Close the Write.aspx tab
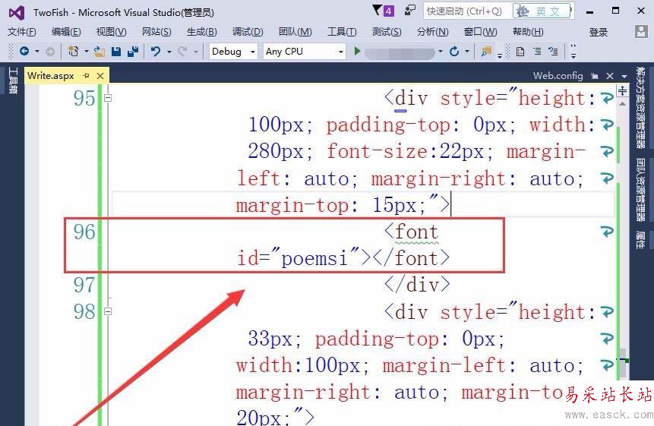Screen dimensions: 654x426 pyautogui.click(x=100, y=75)
